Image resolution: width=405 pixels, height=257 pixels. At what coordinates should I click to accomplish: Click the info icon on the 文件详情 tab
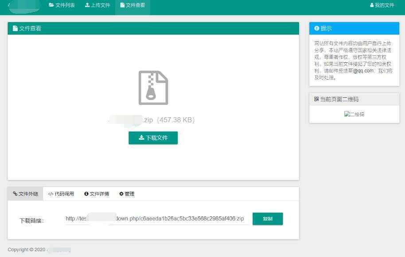86,194
